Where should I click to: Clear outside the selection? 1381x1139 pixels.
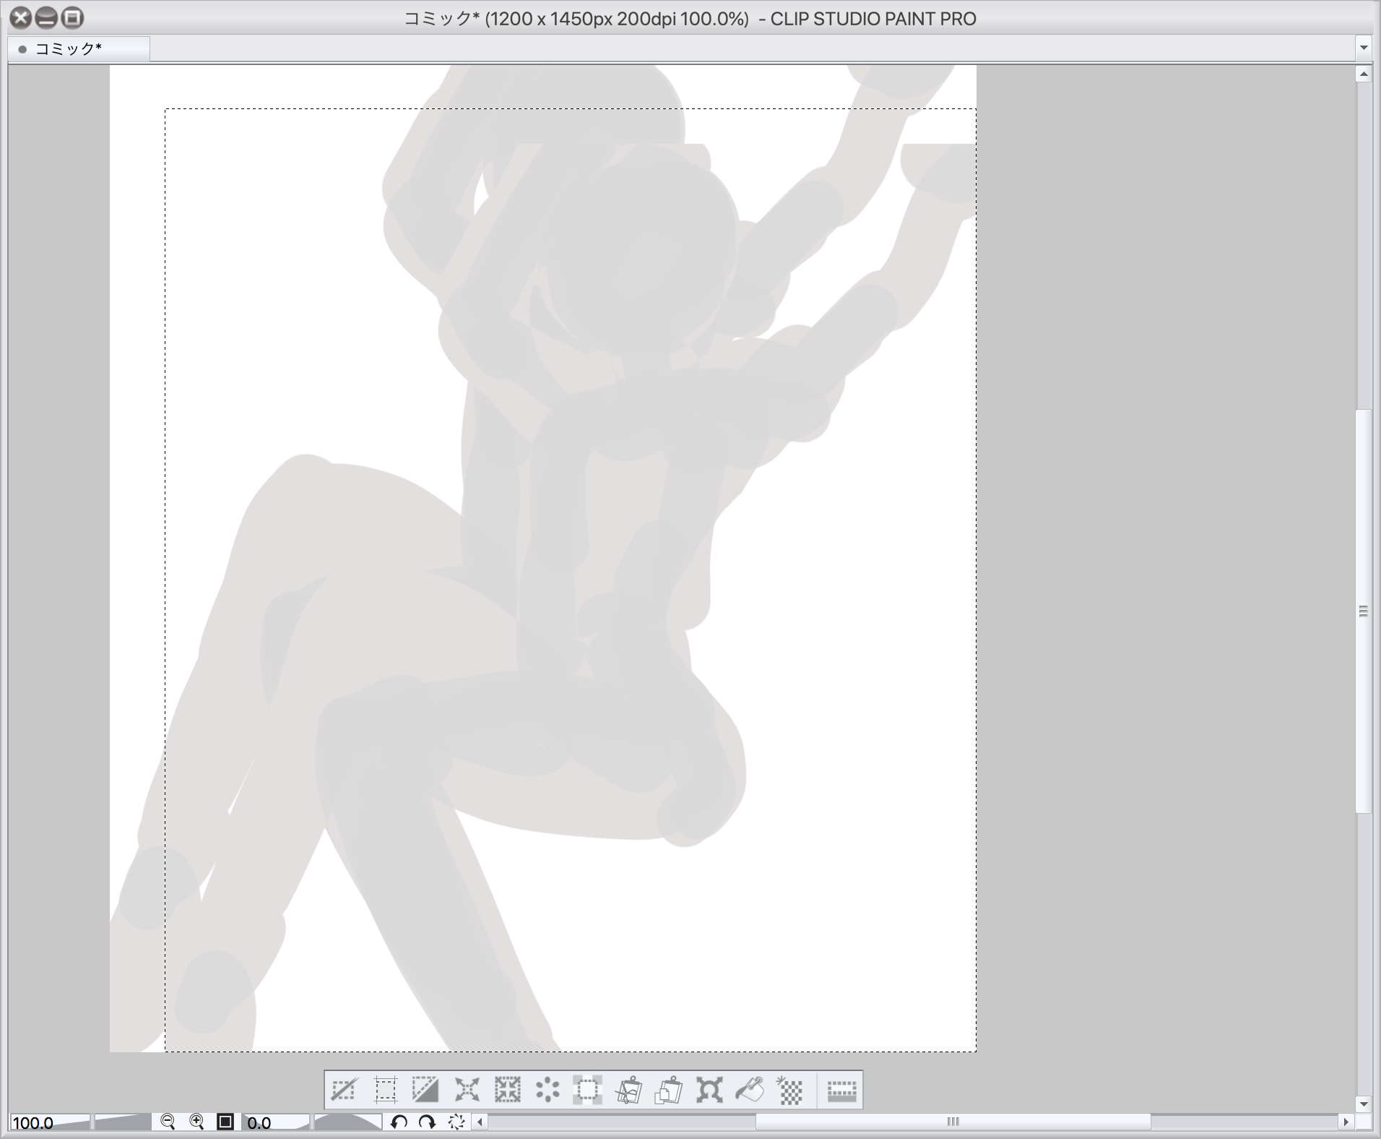tap(588, 1090)
